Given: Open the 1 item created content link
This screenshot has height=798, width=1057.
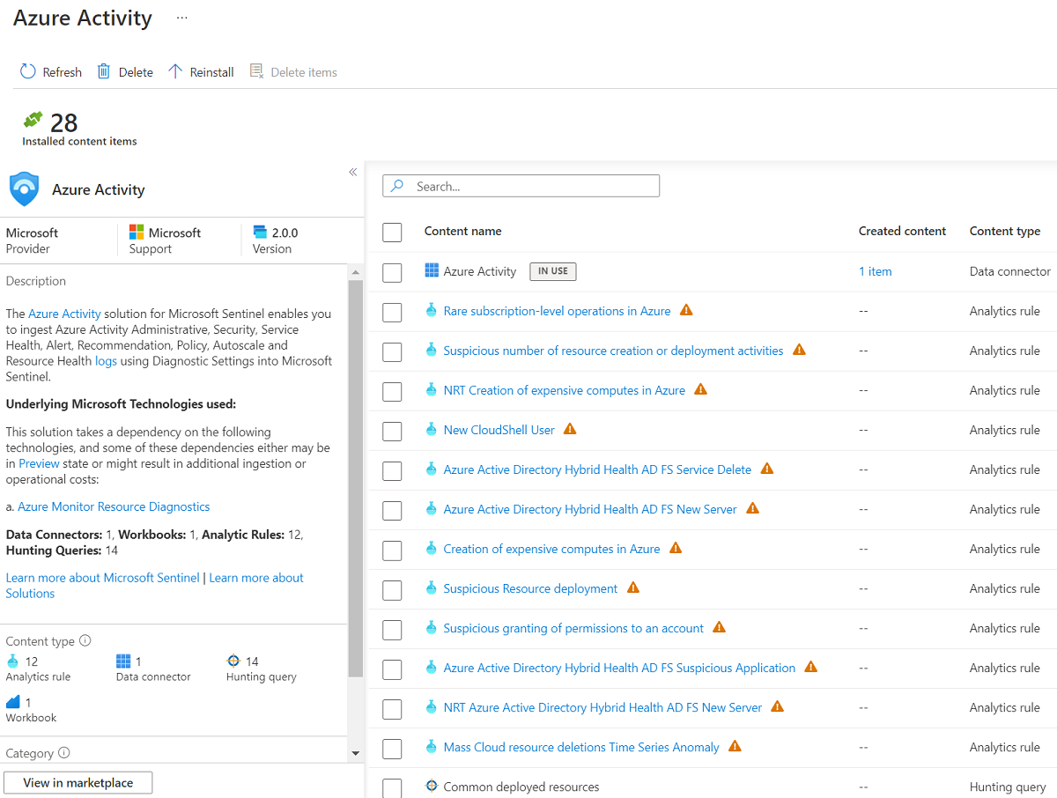Looking at the screenshot, I should (875, 271).
